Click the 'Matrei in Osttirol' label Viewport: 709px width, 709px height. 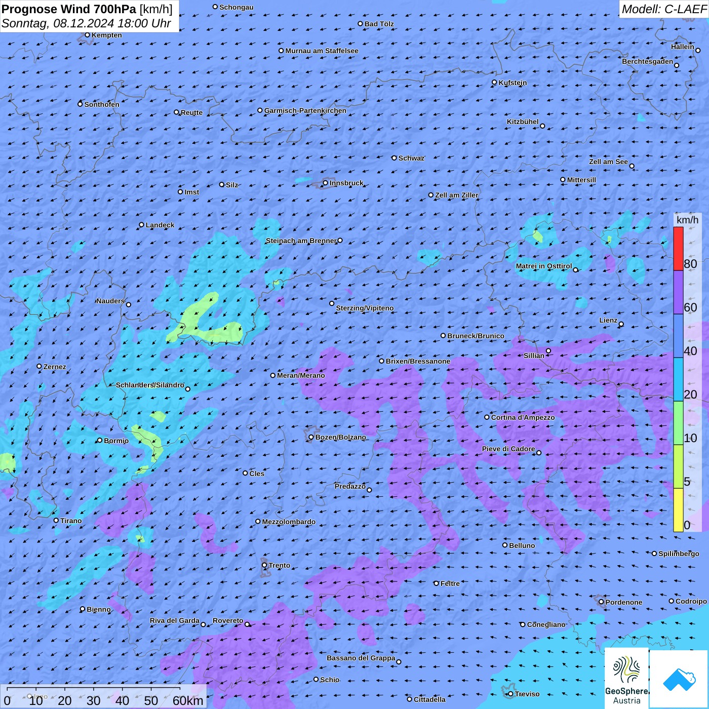[x=544, y=266]
